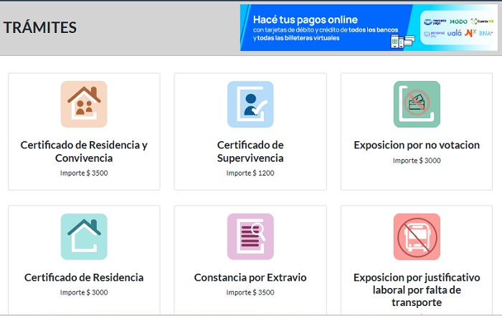The width and height of the screenshot is (502, 316).
Task: Click the TRÁMITES page heading
Action: (40, 28)
